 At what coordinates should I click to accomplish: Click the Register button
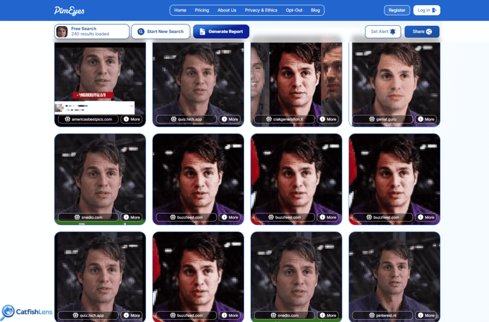coord(397,10)
